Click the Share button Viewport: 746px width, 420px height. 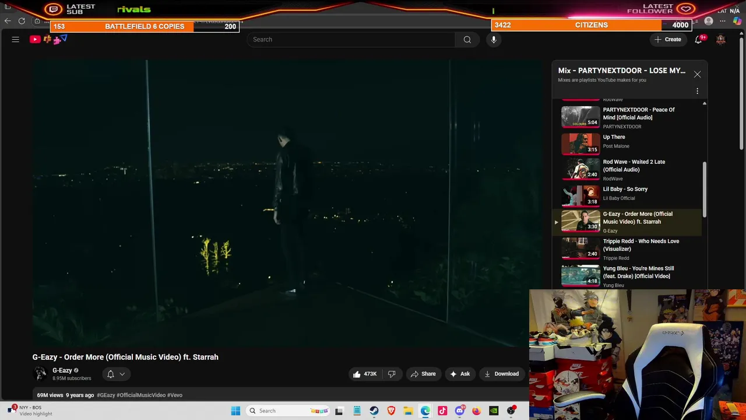(x=423, y=374)
